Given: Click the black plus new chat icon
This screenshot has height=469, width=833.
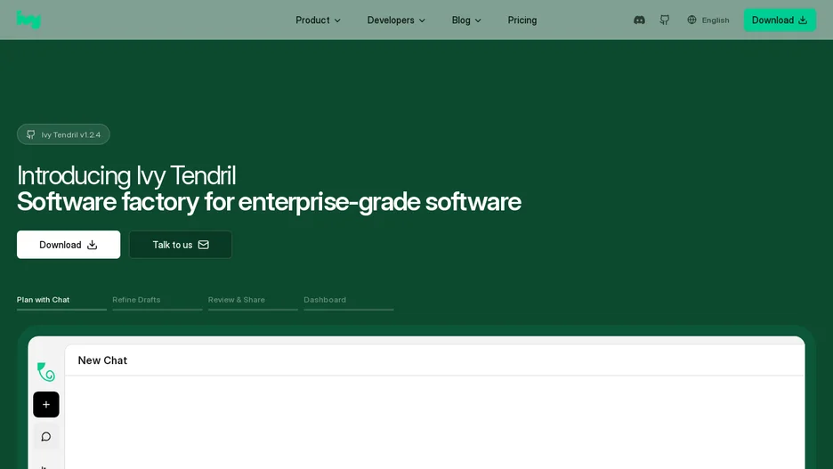Looking at the screenshot, I should click(x=46, y=404).
